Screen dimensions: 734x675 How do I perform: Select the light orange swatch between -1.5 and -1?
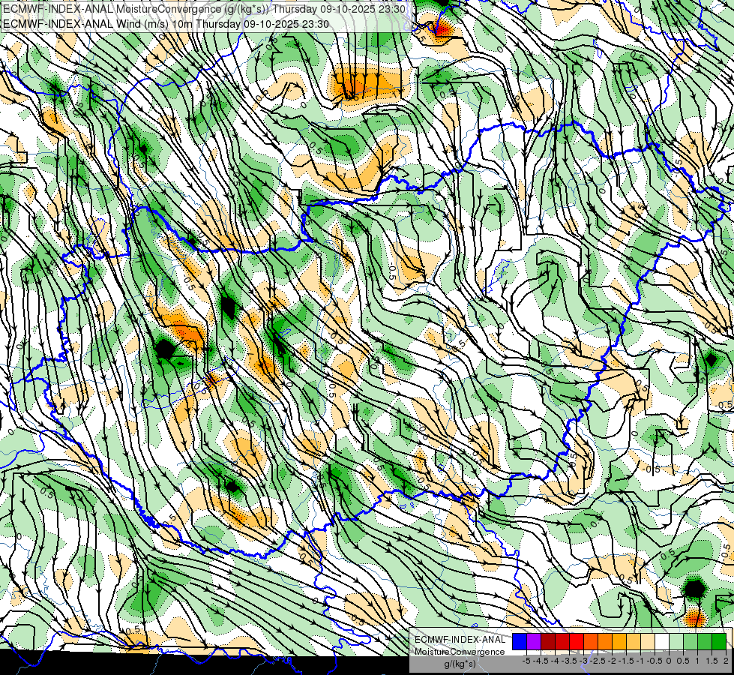pos(634,642)
